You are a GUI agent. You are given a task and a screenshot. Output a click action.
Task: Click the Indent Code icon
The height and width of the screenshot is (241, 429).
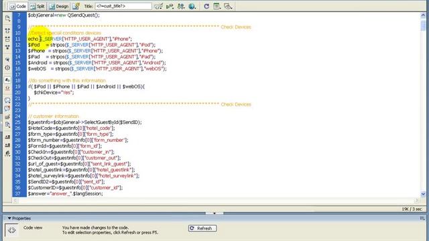(7, 137)
